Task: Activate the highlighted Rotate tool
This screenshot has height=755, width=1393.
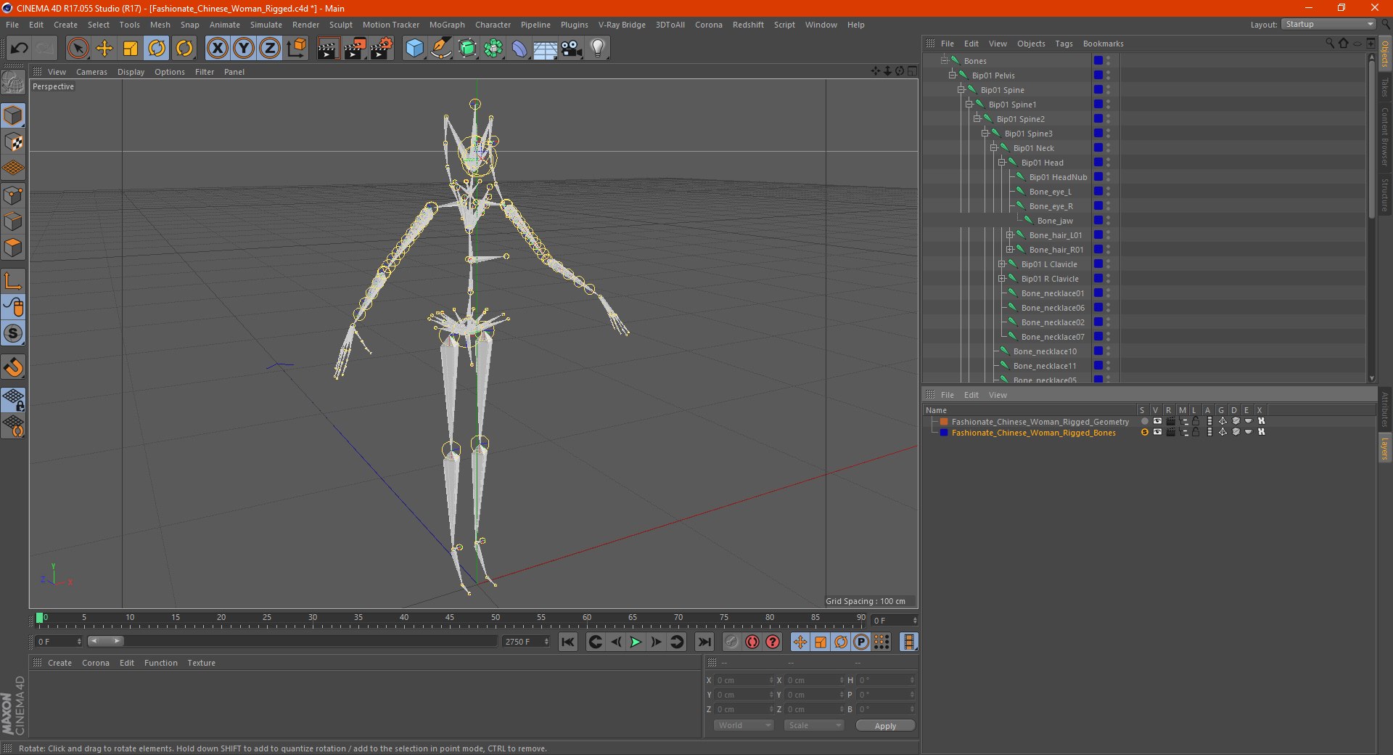Action: pos(157,49)
